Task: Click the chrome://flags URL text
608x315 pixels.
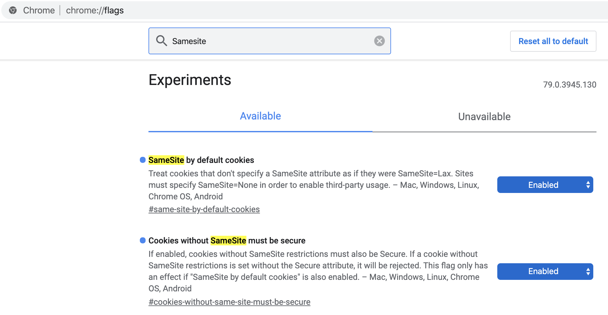Action: (x=95, y=10)
